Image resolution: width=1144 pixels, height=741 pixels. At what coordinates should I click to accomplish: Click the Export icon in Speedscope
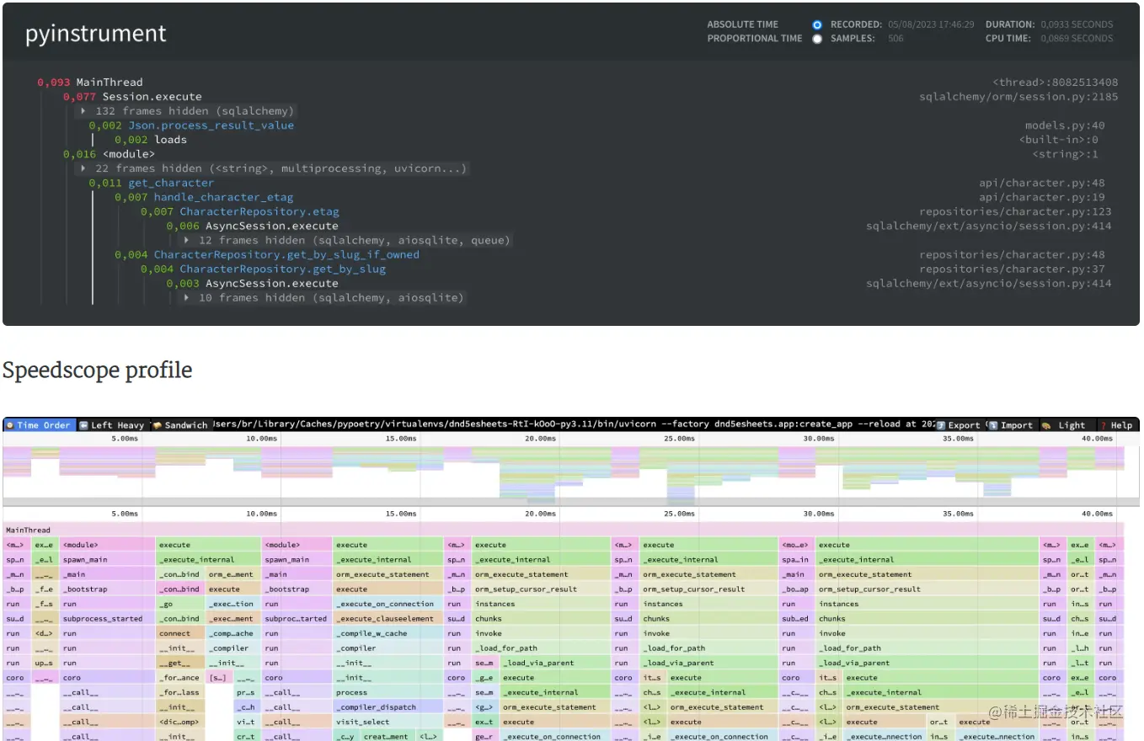[941, 425]
